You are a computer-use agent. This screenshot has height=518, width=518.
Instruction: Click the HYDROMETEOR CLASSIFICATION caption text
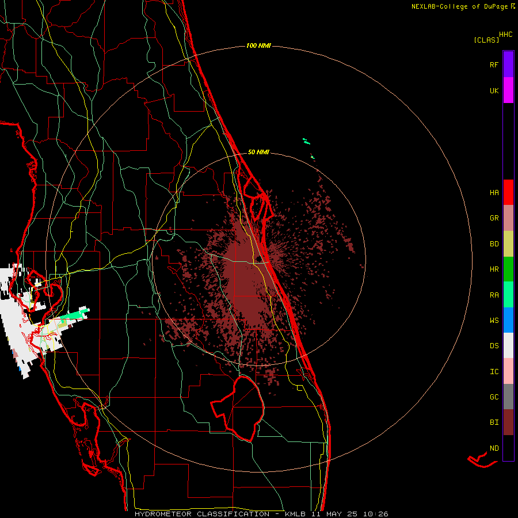click(202, 514)
